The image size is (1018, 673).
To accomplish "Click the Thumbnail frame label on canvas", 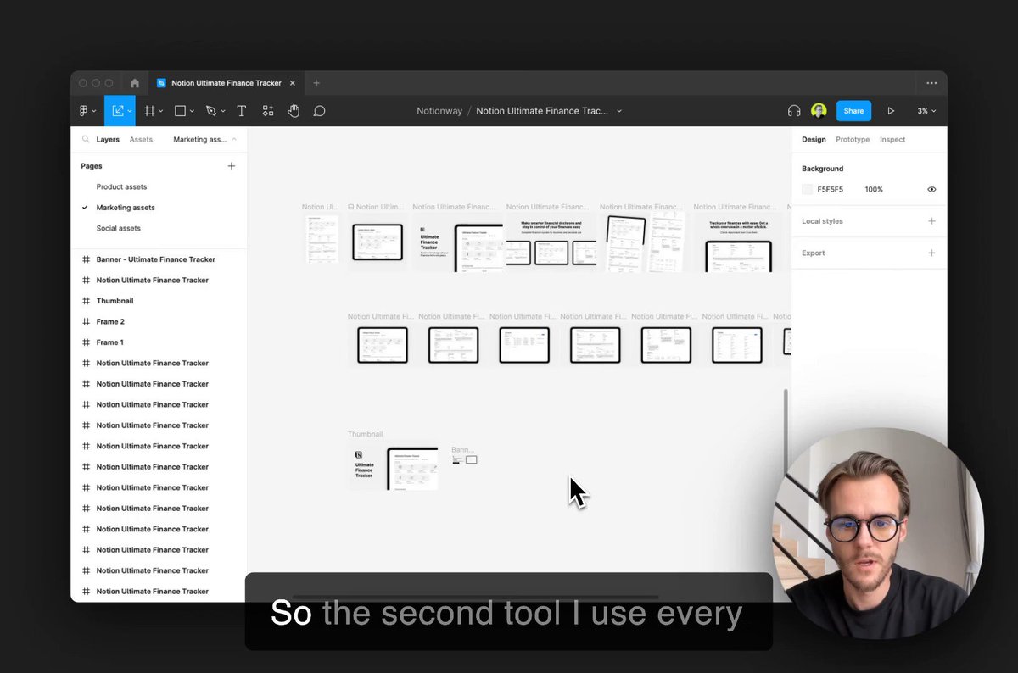I will 366,434.
